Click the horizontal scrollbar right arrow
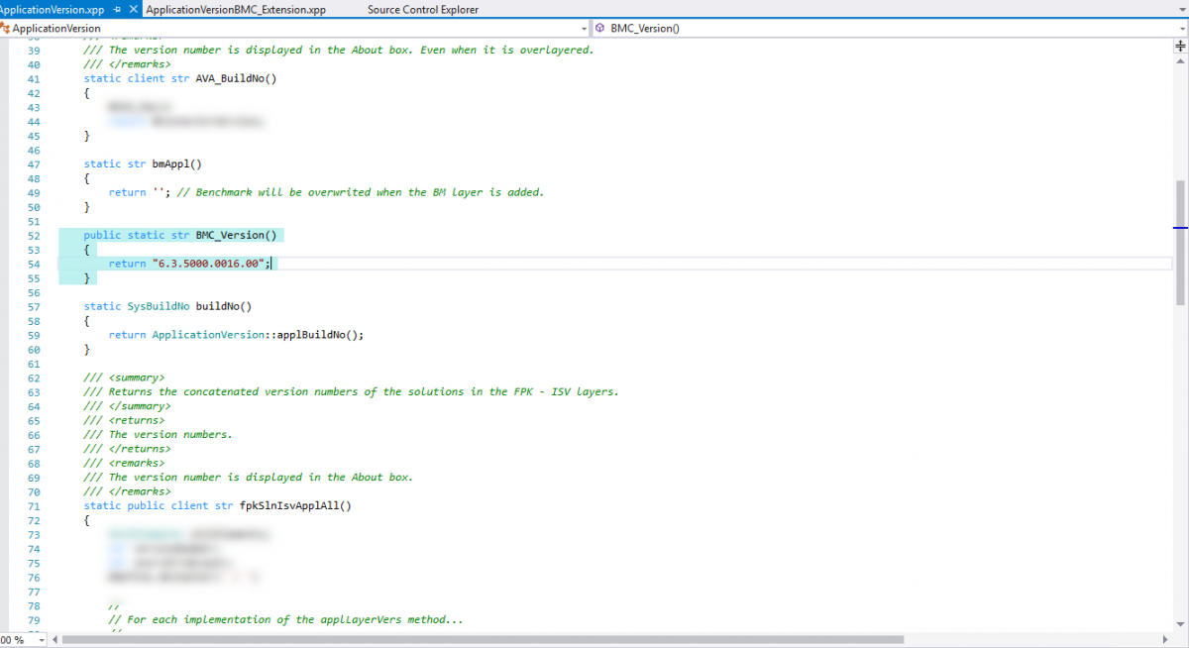 pos(1166,640)
